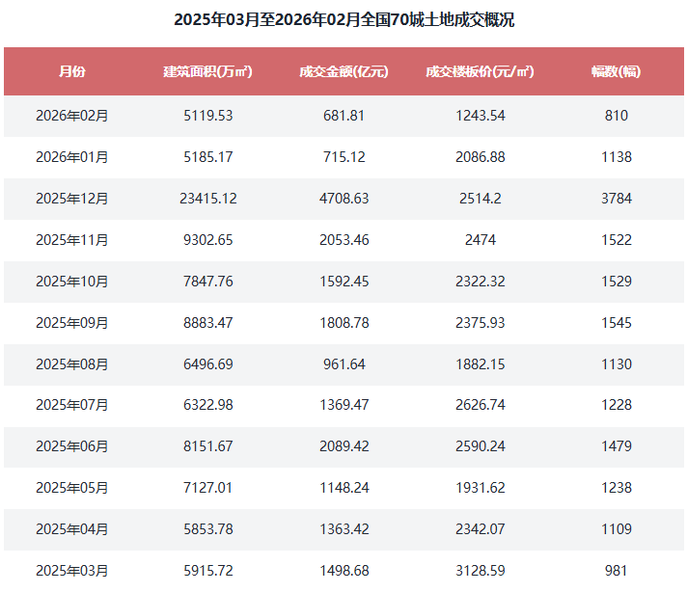The image size is (687, 592).
Task: Select the 2026年02月 row month cell
Action: tap(71, 116)
